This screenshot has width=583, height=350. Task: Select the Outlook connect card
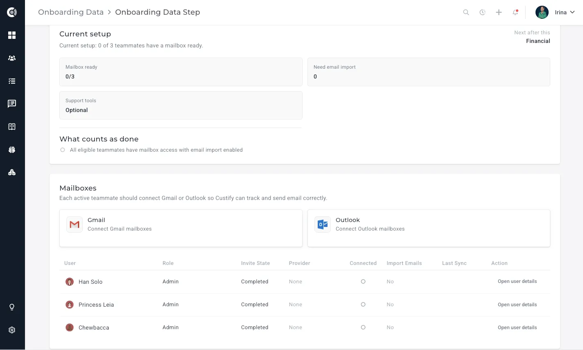[x=429, y=228]
